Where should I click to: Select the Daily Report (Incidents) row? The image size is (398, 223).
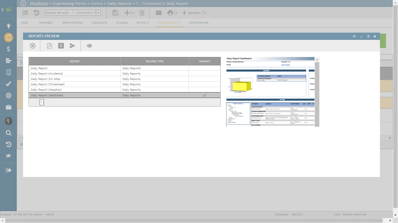[124, 74]
